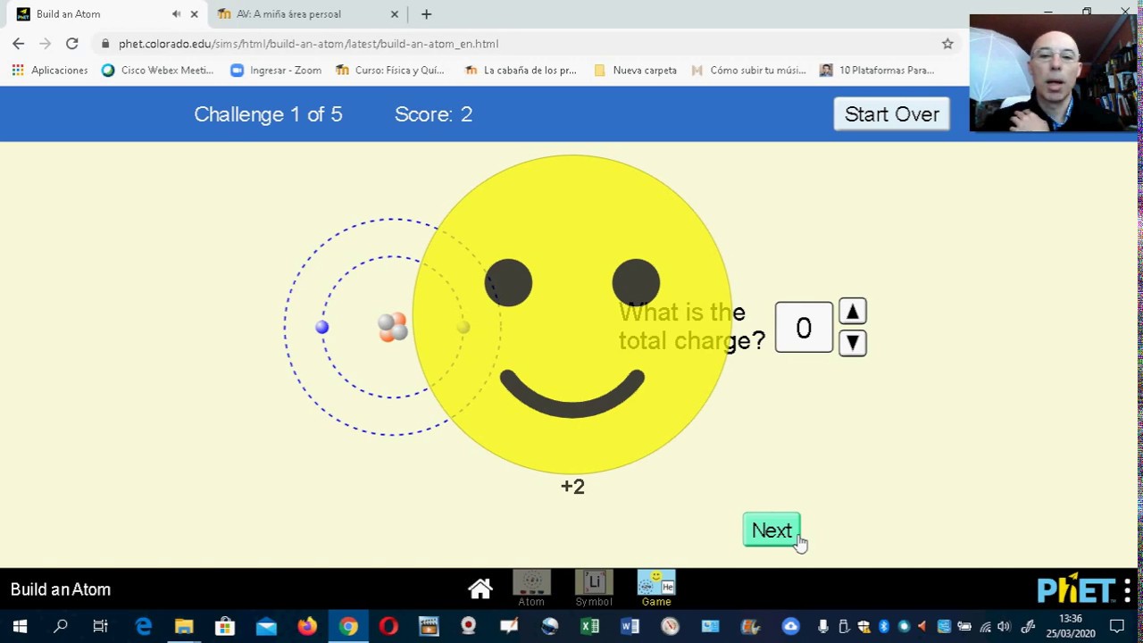Increase the charge with the up arrow
The height and width of the screenshot is (643, 1143).
point(853,312)
